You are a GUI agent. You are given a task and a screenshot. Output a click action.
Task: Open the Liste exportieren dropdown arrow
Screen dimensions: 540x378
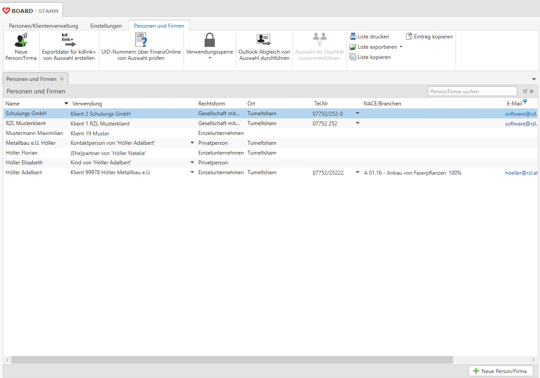tap(401, 47)
